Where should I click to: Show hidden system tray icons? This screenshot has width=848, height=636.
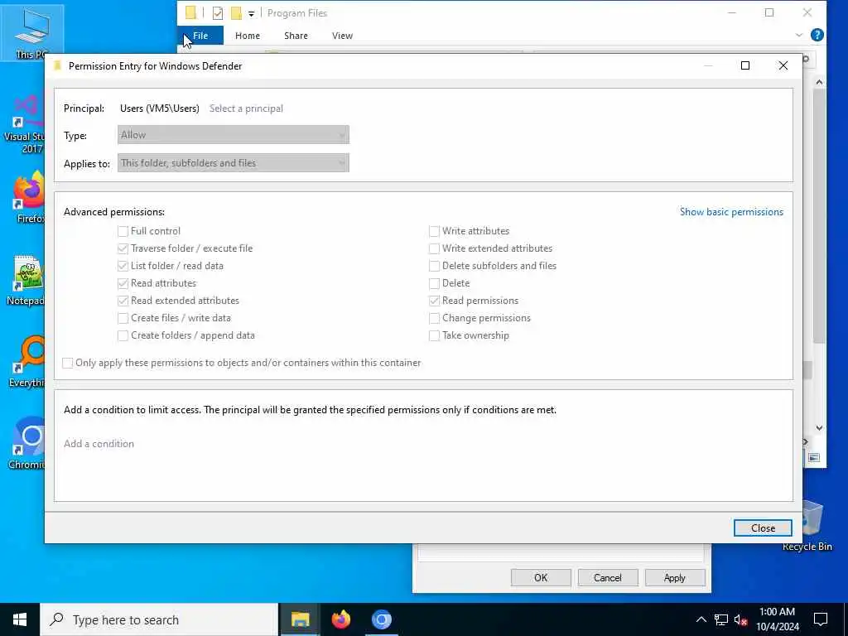[x=701, y=619]
